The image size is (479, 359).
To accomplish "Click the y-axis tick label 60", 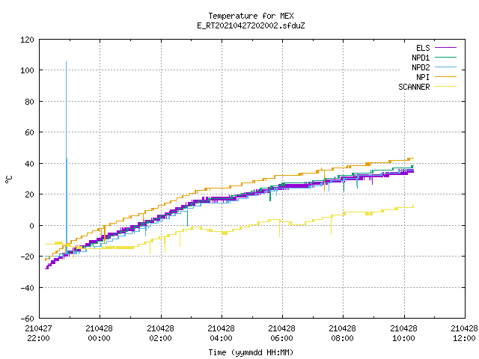I will [29, 132].
